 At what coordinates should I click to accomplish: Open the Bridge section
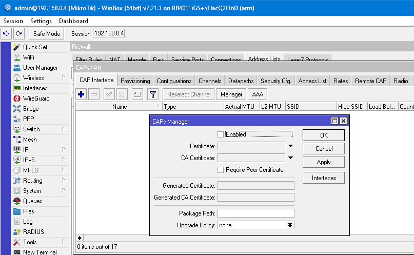tap(31, 109)
